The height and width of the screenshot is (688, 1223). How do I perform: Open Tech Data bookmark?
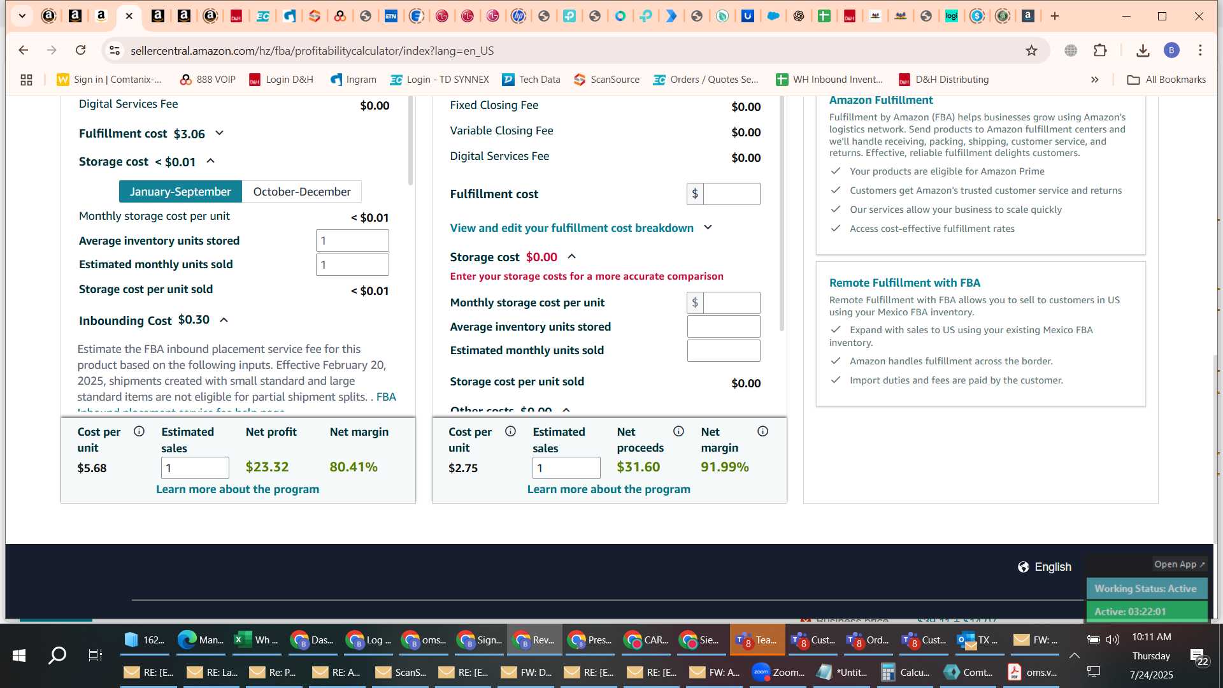pyautogui.click(x=531, y=80)
